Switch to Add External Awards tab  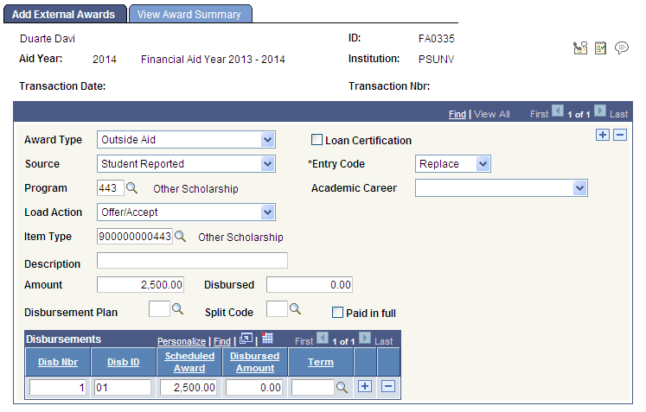point(65,14)
